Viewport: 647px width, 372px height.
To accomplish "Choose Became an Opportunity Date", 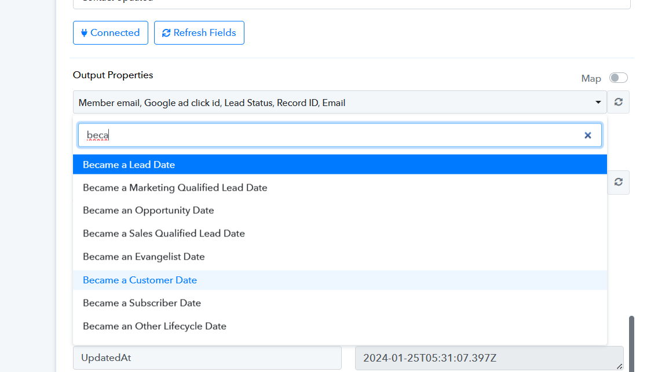I will [x=339, y=210].
